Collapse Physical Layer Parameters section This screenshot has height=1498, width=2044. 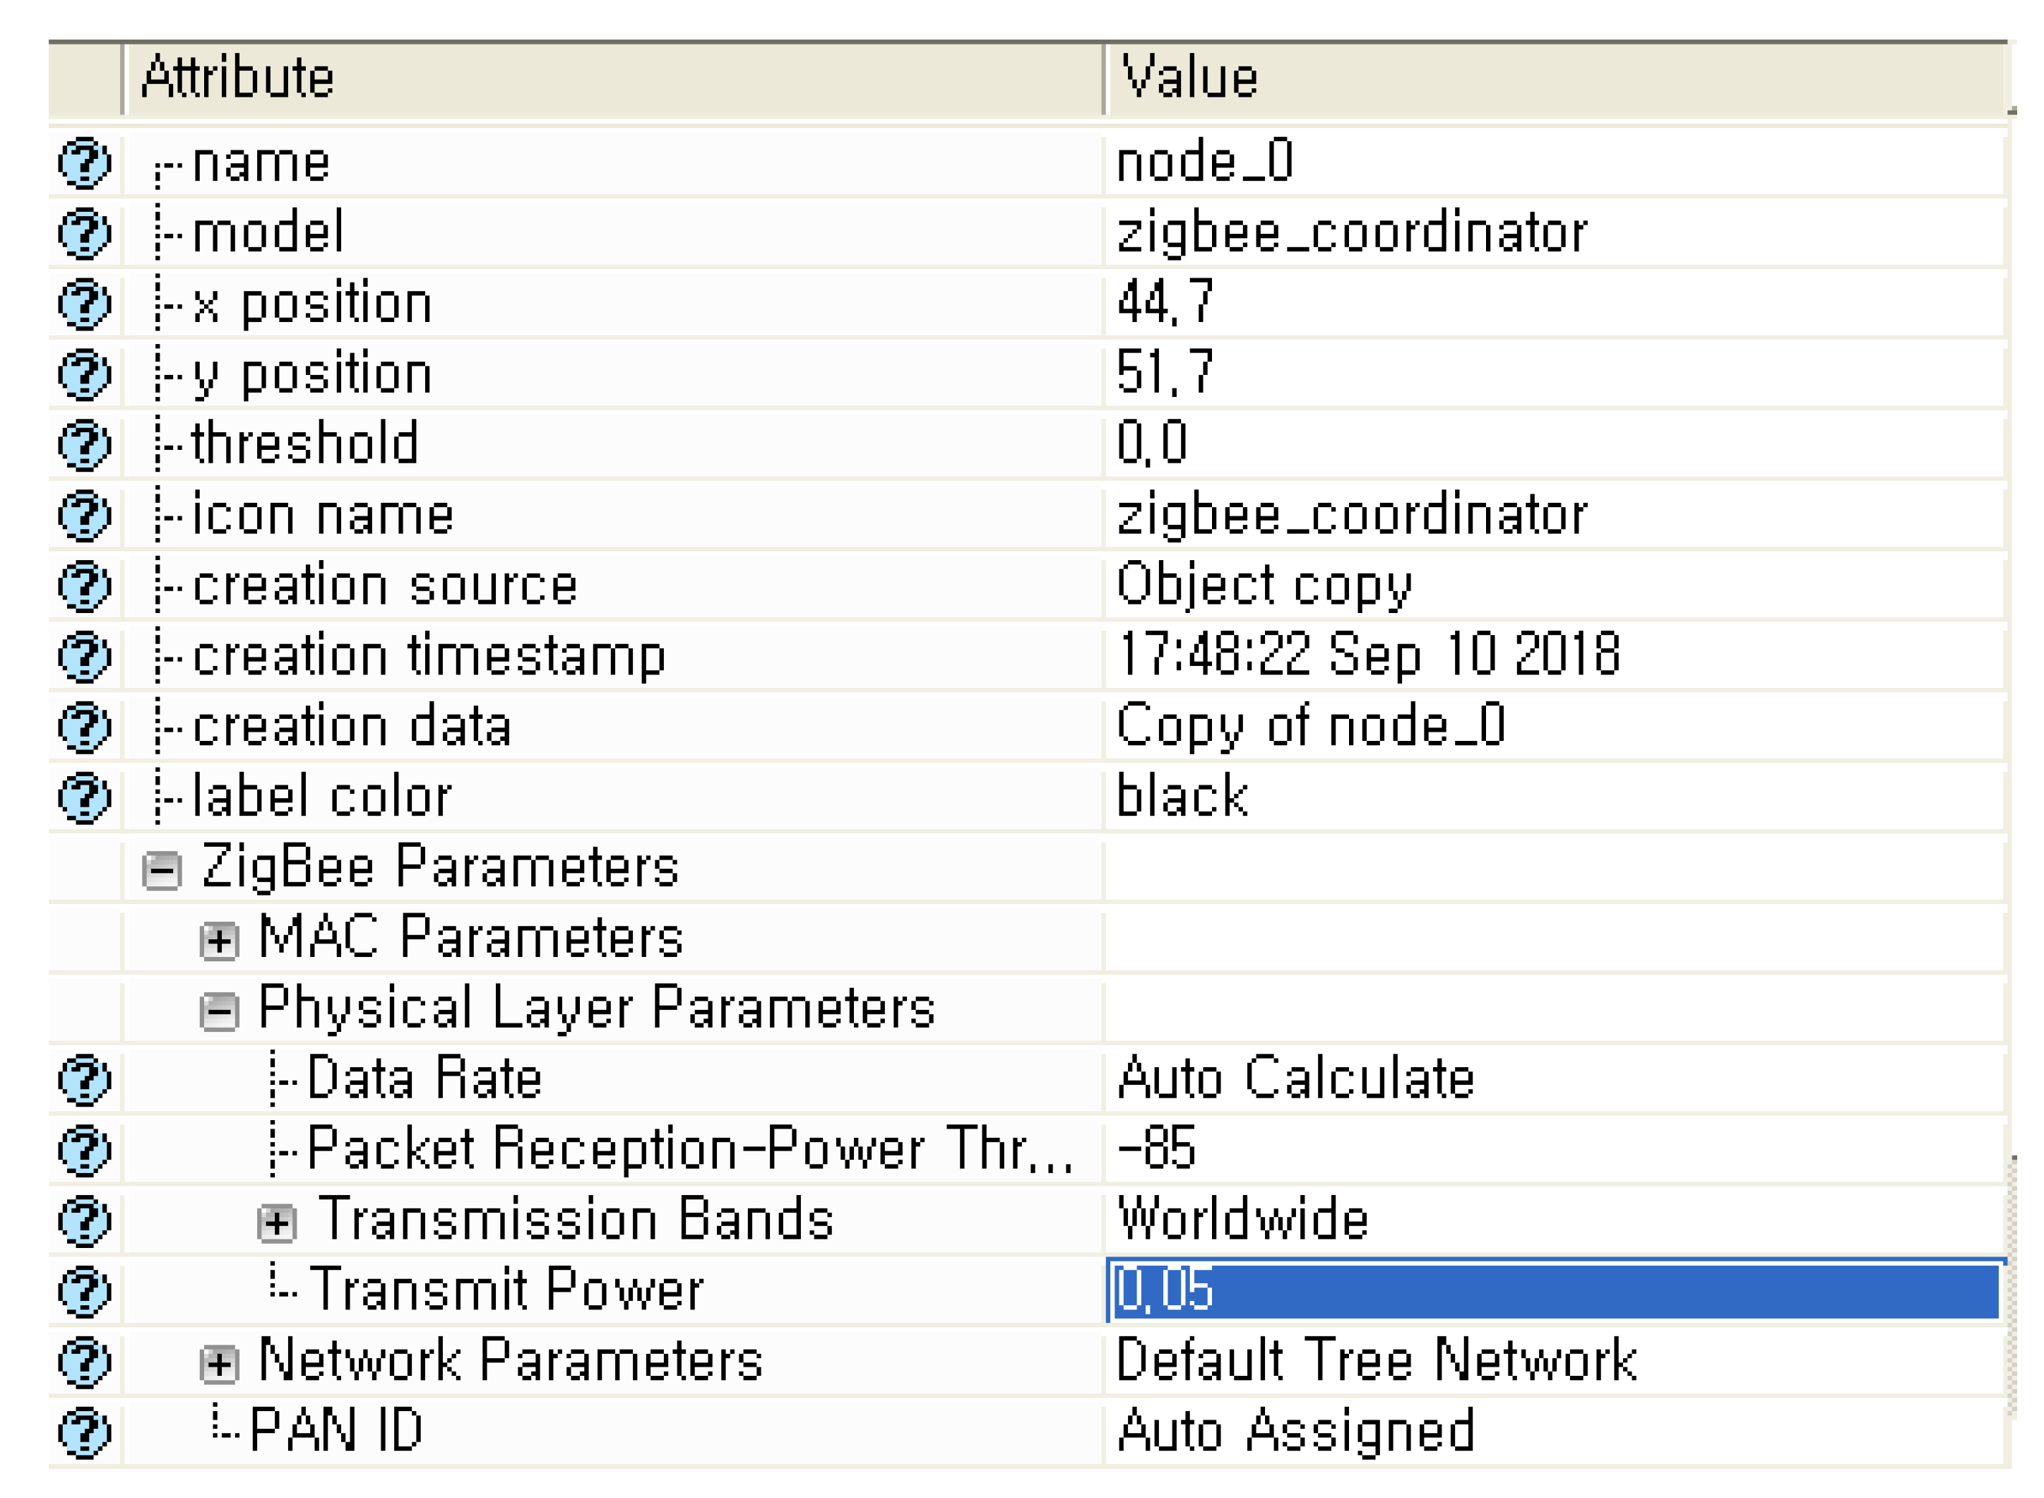point(218,1011)
